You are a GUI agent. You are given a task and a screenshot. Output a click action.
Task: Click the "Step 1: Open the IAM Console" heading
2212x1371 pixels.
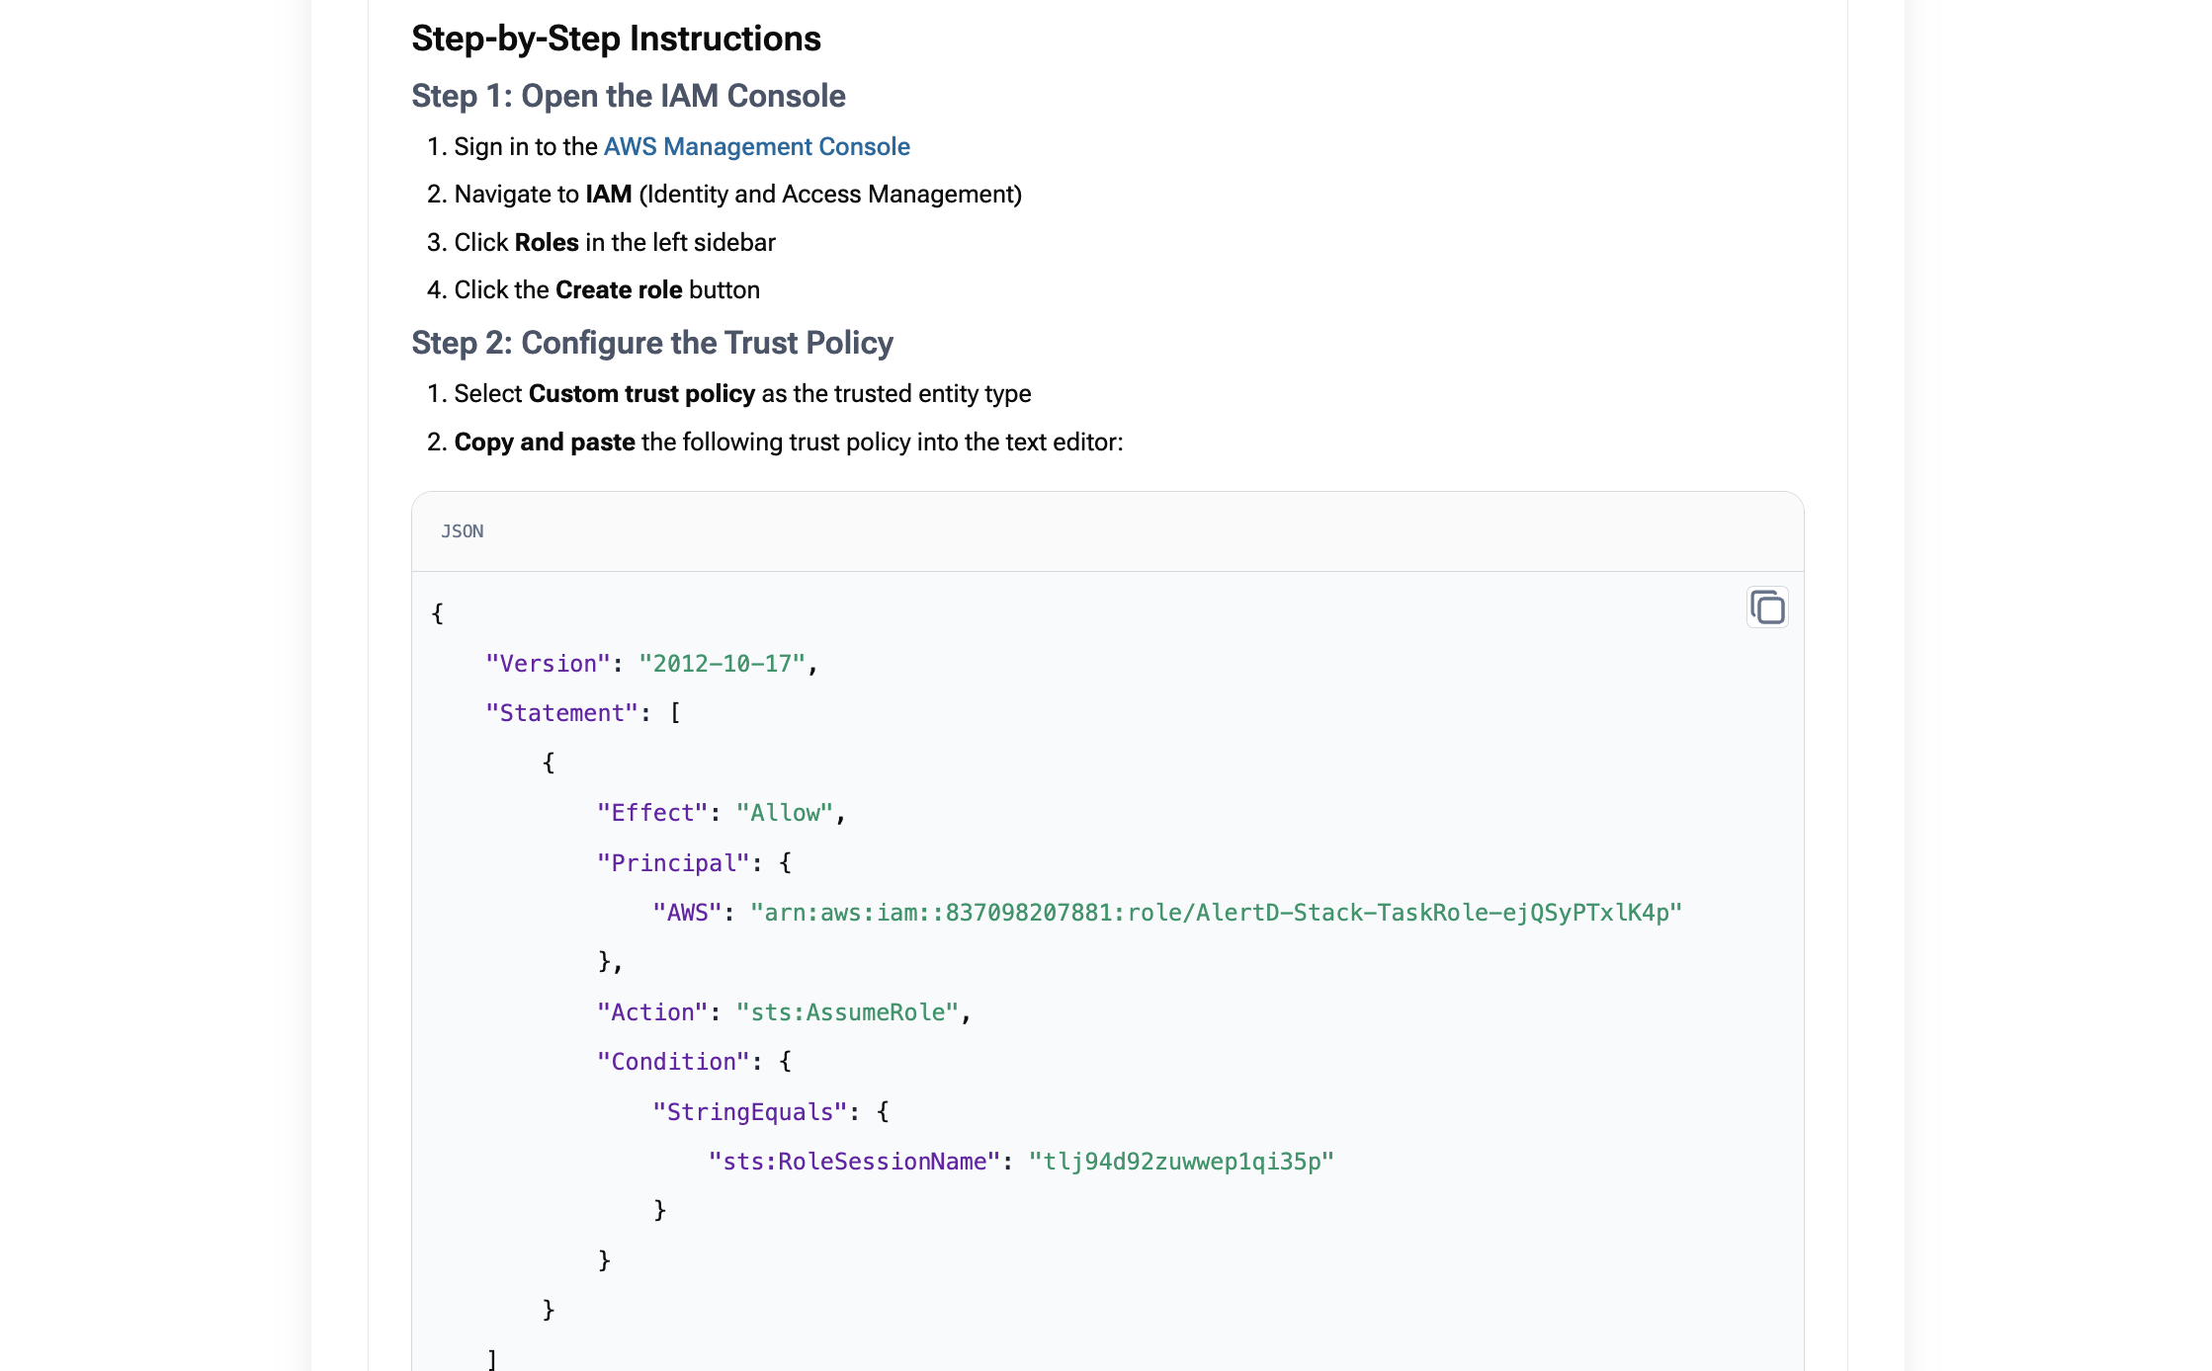coord(629,95)
